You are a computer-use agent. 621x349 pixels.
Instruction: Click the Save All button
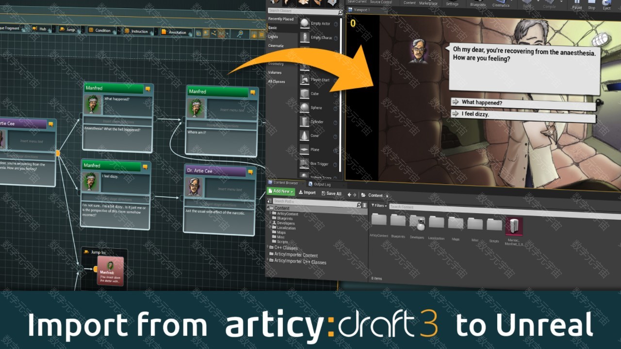tap(331, 193)
